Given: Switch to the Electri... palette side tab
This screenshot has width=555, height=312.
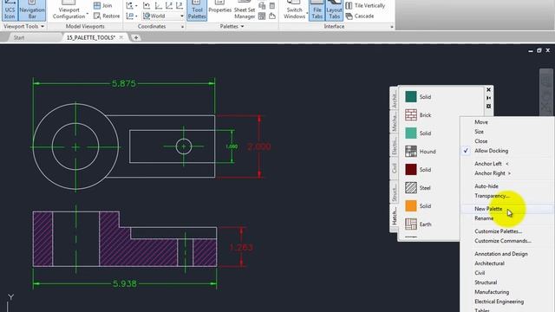Looking at the screenshot, I should 394,145.
